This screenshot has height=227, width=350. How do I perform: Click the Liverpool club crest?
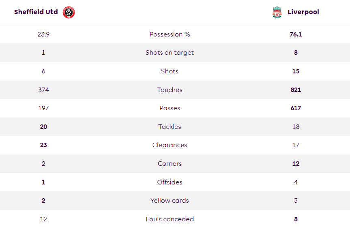[277, 12]
